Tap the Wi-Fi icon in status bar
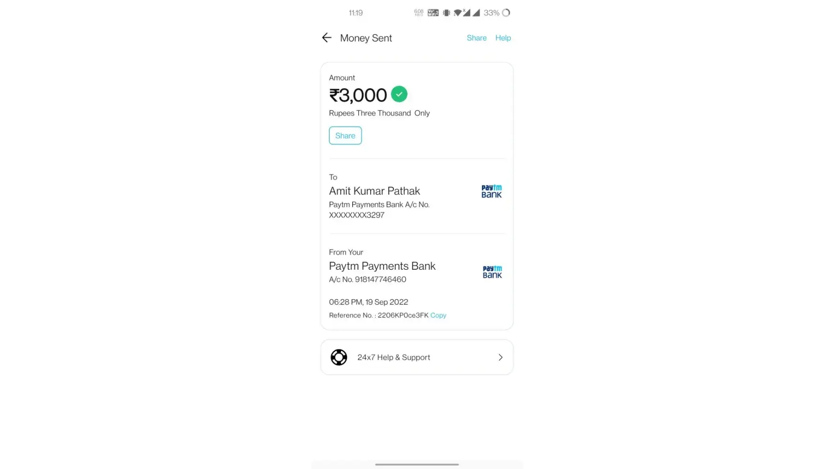The height and width of the screenshot is (469, 834). [x=457, y=13]
